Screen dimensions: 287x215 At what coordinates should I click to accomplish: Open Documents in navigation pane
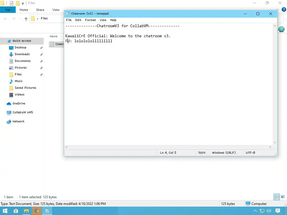pos(22,61)
